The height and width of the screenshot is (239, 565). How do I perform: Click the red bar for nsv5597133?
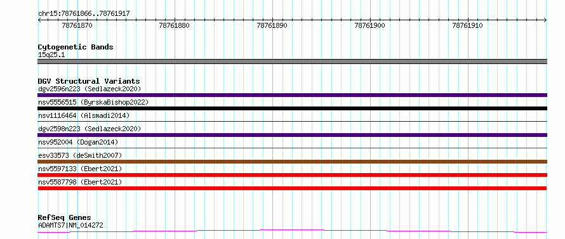click(292, 175)
